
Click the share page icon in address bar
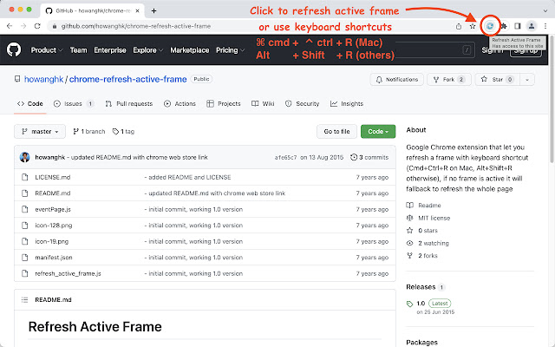pyautogui.click(x=459, y=26)
